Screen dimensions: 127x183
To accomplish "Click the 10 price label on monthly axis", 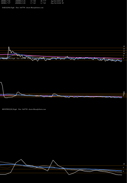I will click(124, 164).
